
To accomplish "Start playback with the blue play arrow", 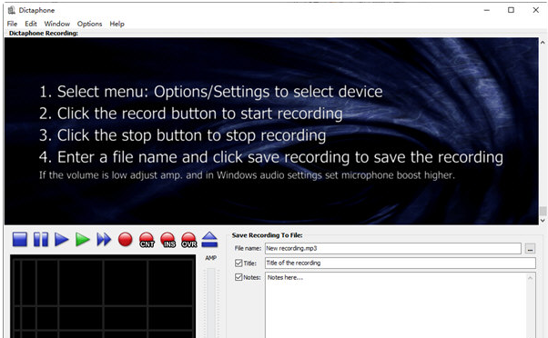I will tap(62, 240).
